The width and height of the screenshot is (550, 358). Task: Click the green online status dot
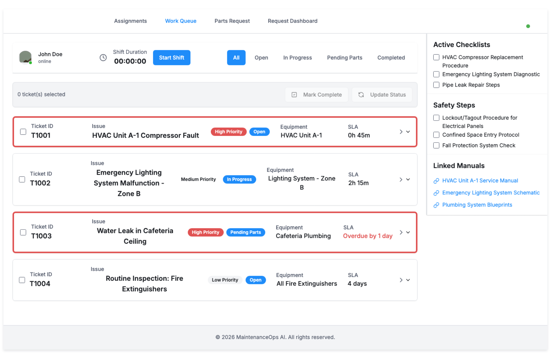(528, 26)
